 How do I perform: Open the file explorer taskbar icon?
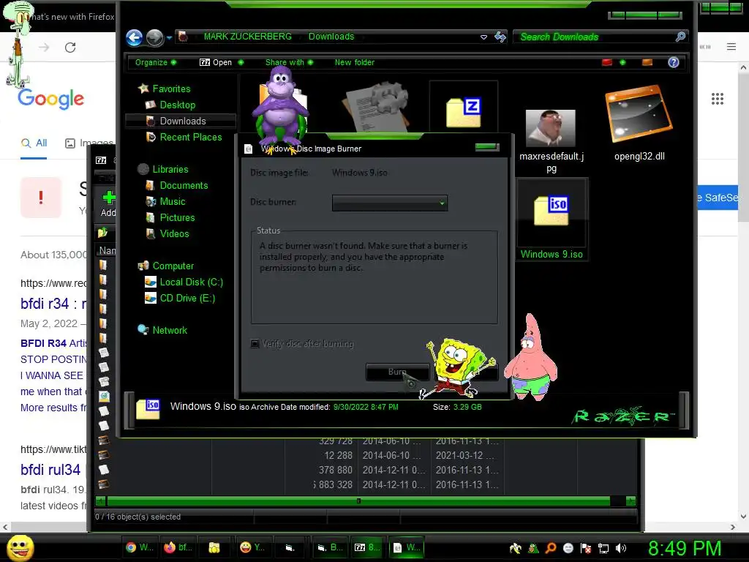214,547
